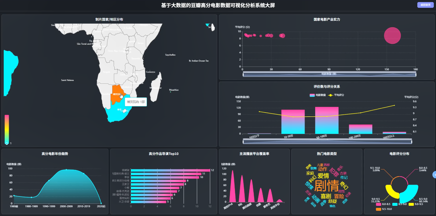
Task: Click the main dashboard title text
Action: pyautogui.click(x=218, y=5)
